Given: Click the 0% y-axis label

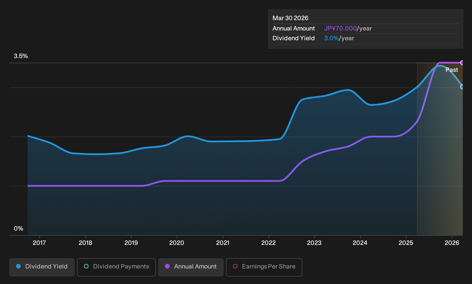Looking at the screenshot, I should (x=18, y=229).
